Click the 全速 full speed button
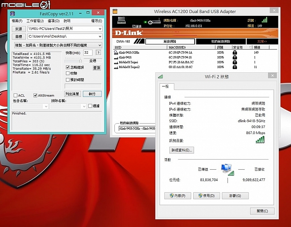291x227 pixels. pos(93,61)
